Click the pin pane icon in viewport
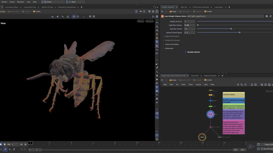The width and height of the screenshot is (273, 153). [x=140, y=11]
